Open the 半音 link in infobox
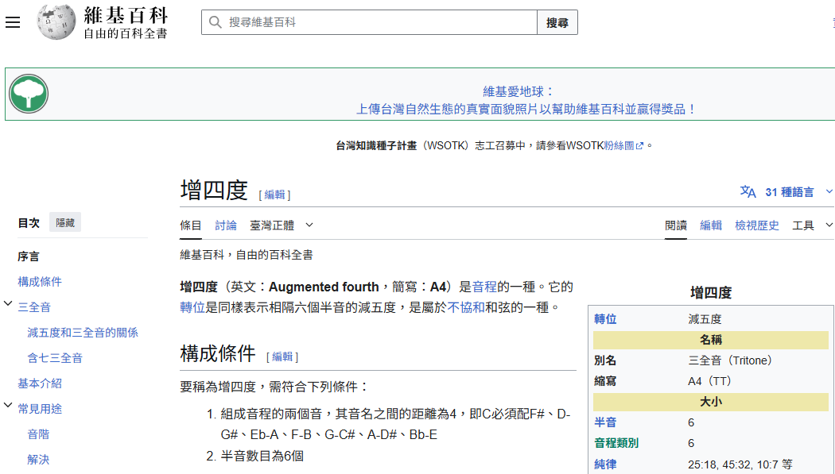The height and width of the screenshot is (474, 835). [605, 422]
